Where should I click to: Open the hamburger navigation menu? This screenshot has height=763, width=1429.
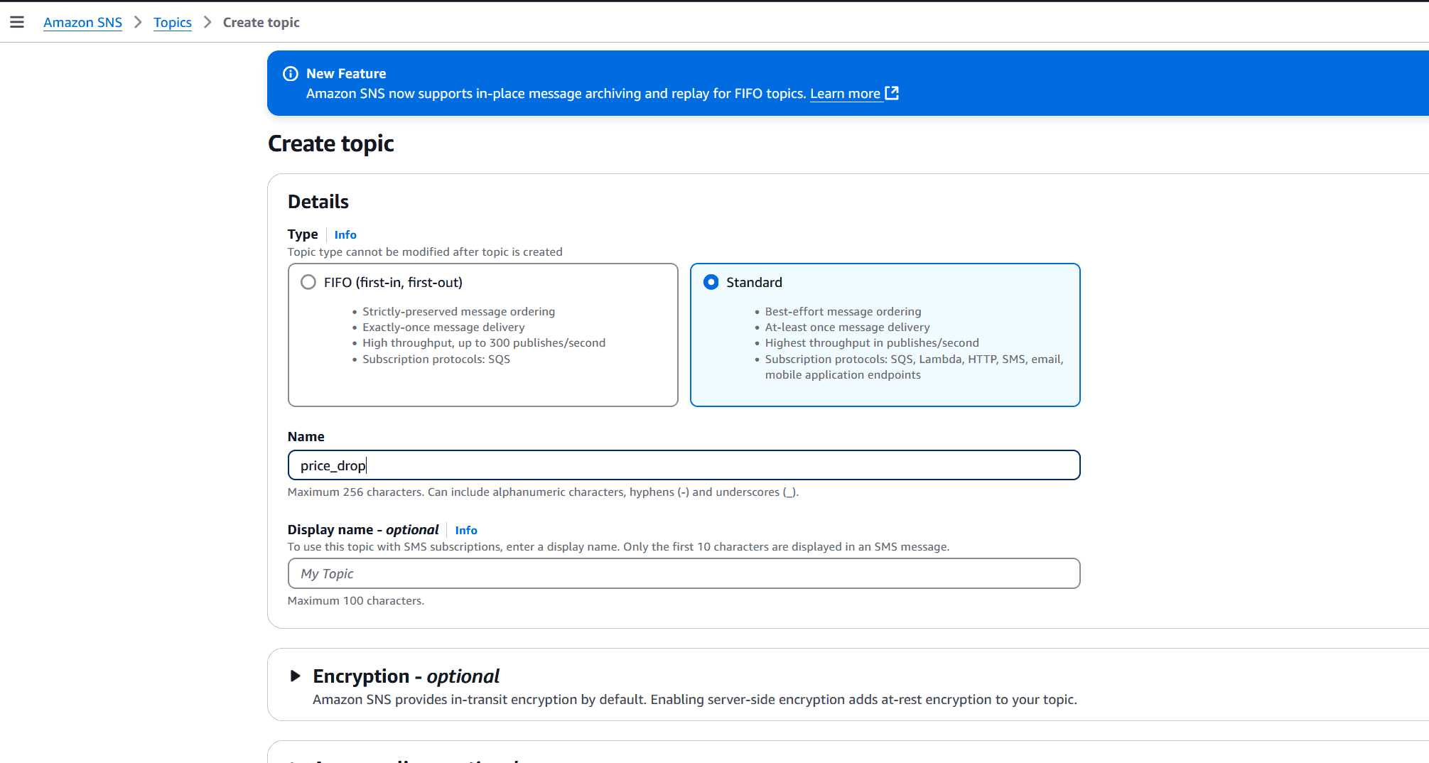[17, 22]
